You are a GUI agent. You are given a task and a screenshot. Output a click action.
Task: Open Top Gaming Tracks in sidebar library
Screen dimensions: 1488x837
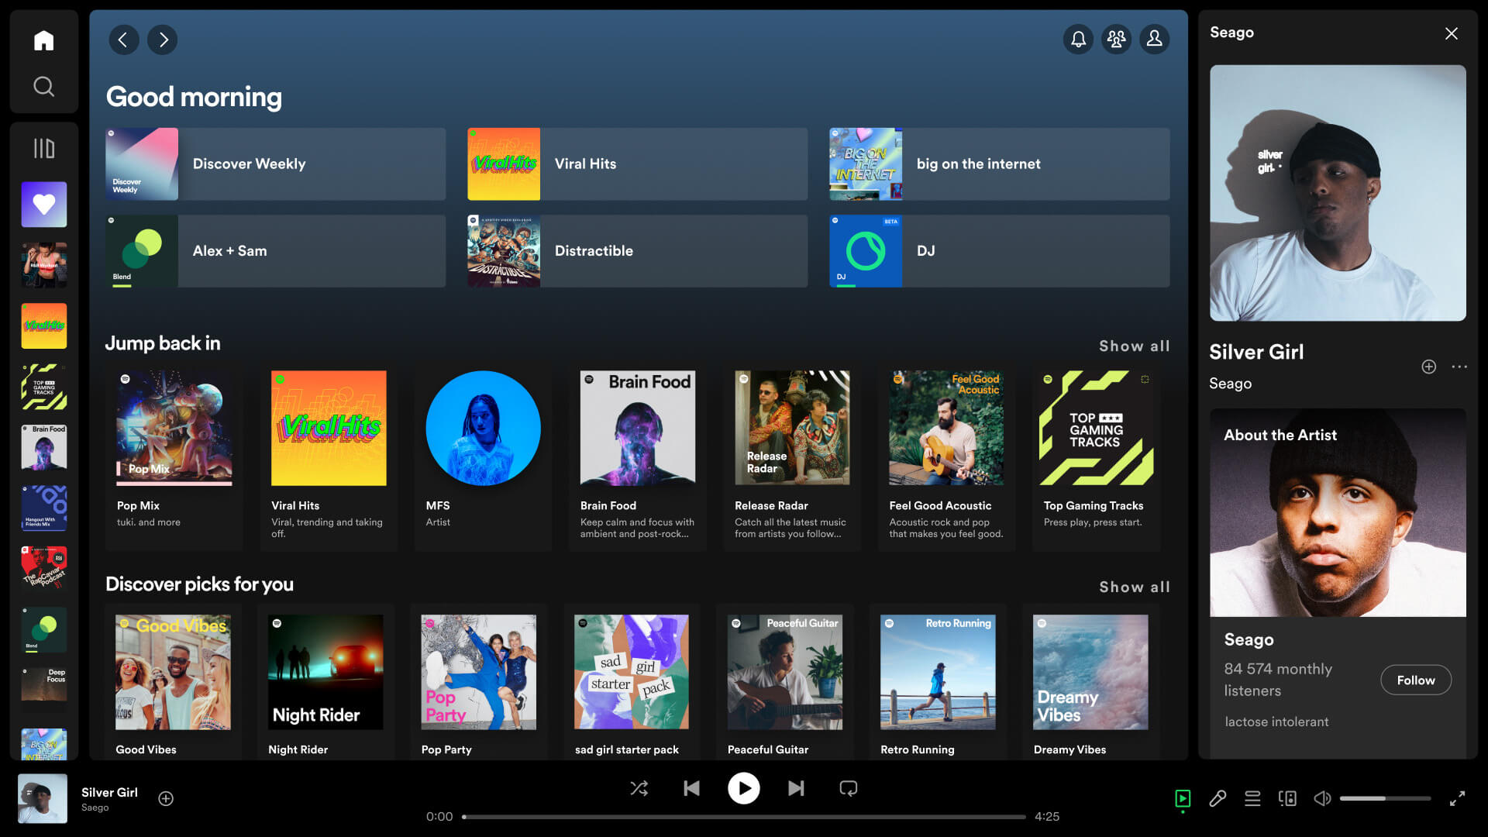(44, 387)
